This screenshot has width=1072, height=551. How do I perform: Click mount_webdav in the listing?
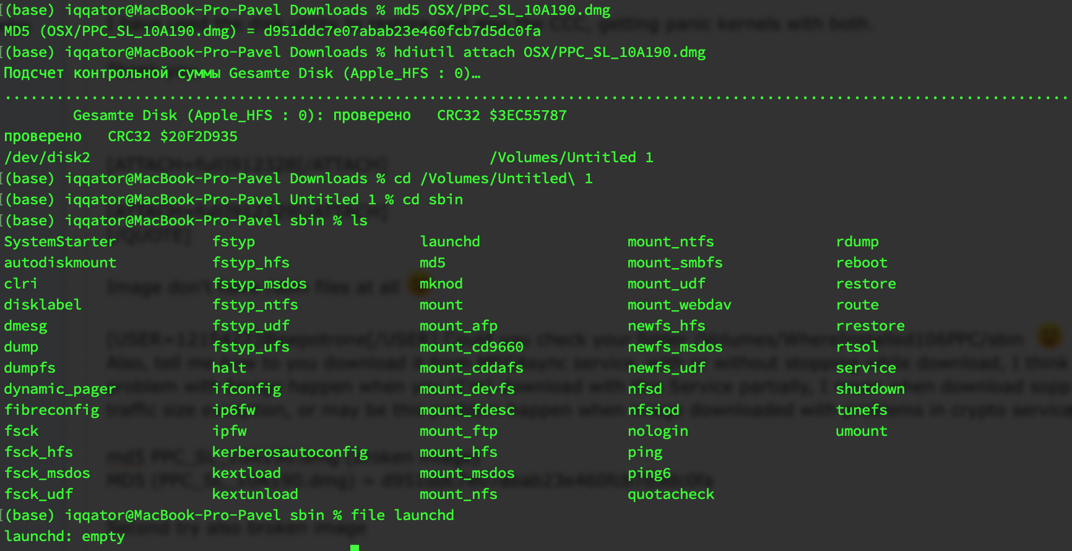[679, 305]
